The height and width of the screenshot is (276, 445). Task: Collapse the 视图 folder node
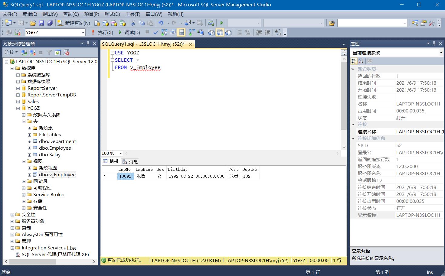24,161
